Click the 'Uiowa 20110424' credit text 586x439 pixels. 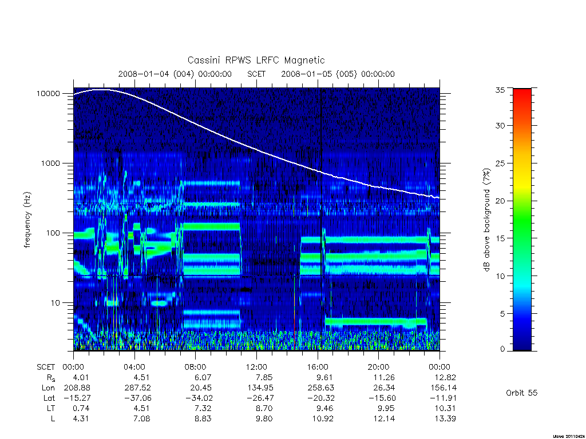568,436
